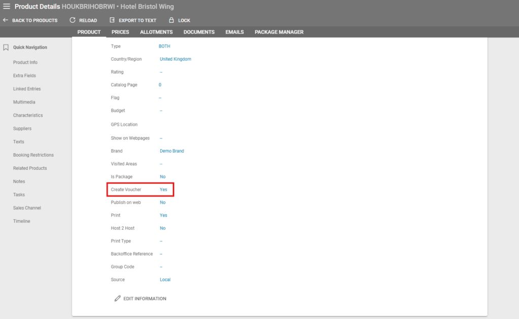Viewport: 519px width, 319px height.
Task: Switch to the Prices tab
Action: [120, 32]
